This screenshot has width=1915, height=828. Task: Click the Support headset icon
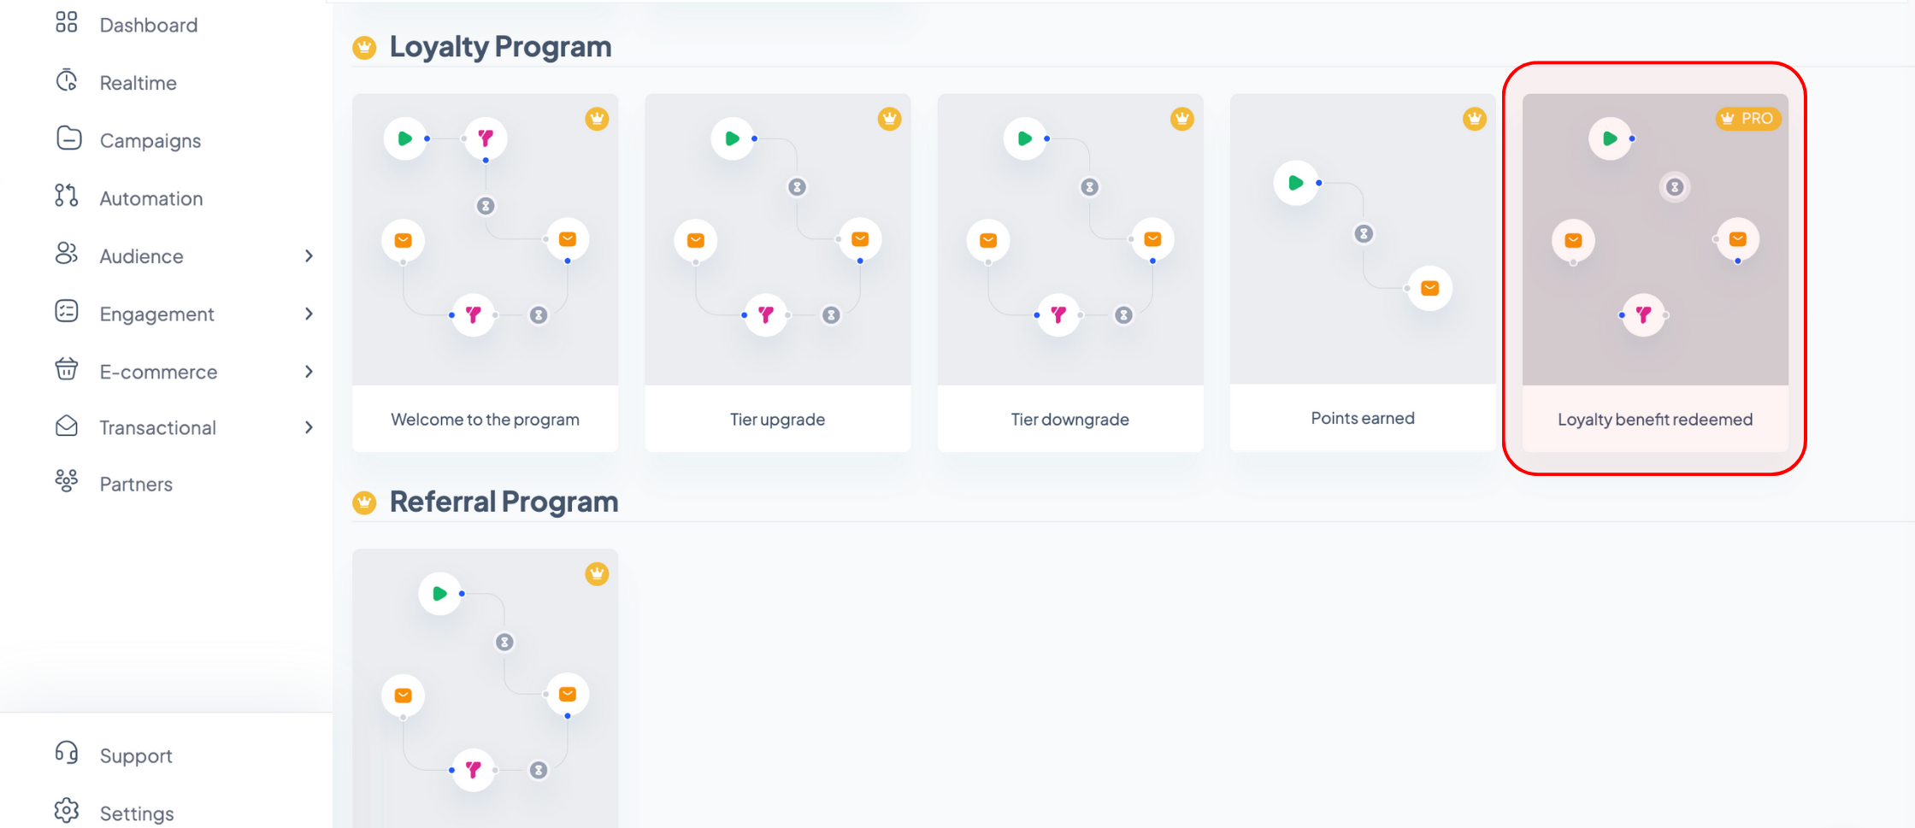coord(67,753)
